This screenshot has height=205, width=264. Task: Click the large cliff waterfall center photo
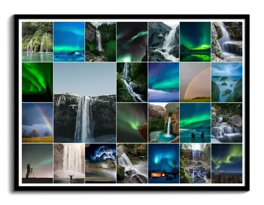tap(85, 102)
